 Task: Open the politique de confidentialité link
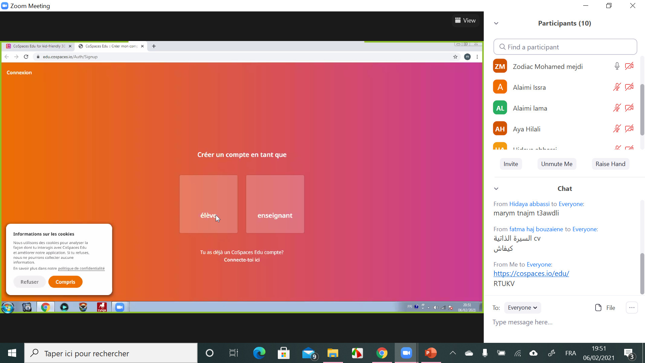(81, 269)
